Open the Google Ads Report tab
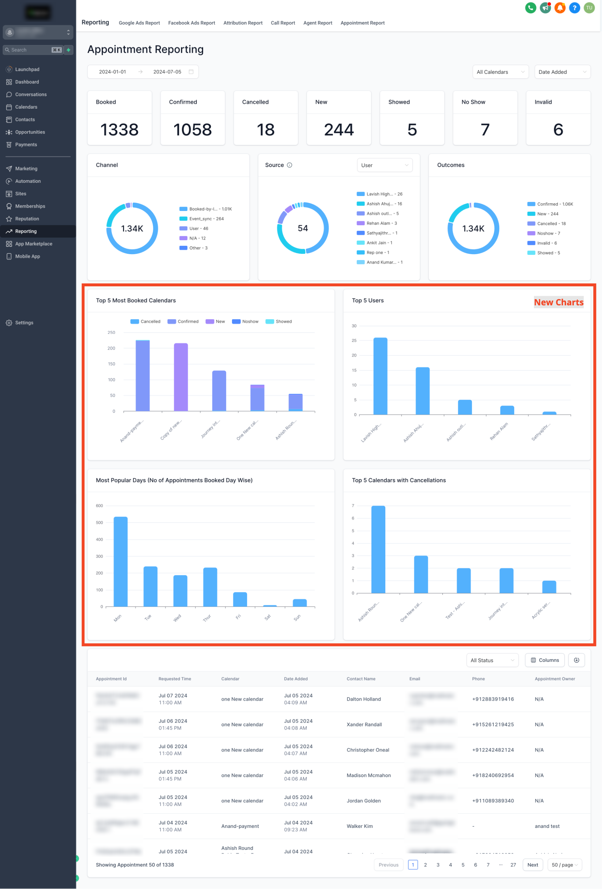Image resolution: width=602 pixels, height=889 pixels. point(139,23)
